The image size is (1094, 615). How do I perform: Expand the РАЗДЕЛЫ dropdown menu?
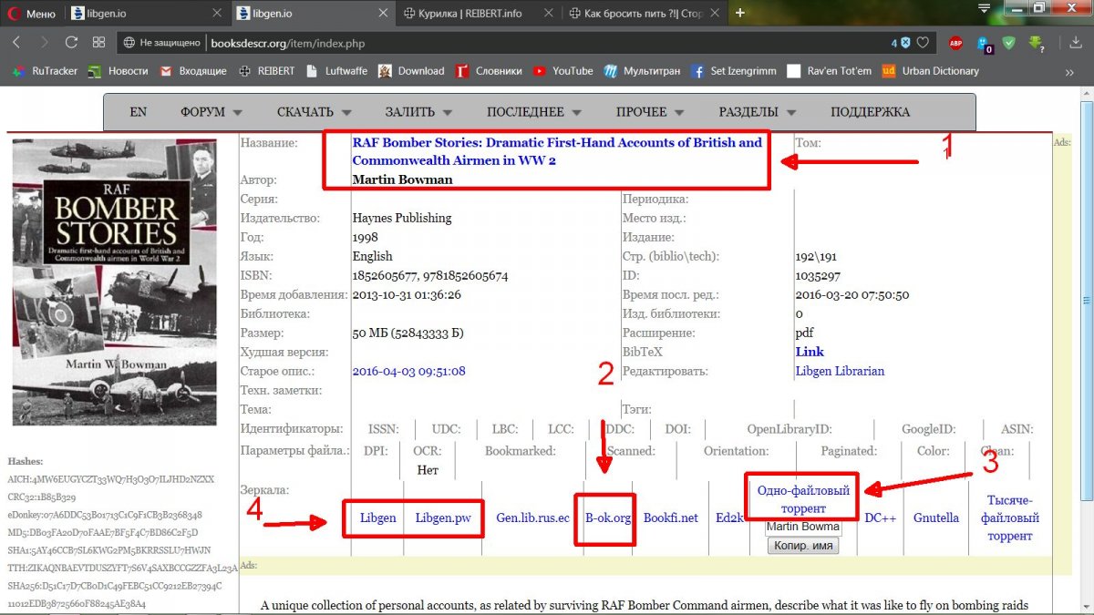coord(757,112)
